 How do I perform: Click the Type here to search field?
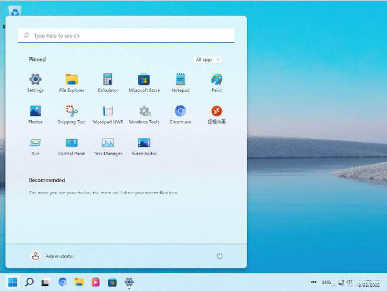click(126, 35)
